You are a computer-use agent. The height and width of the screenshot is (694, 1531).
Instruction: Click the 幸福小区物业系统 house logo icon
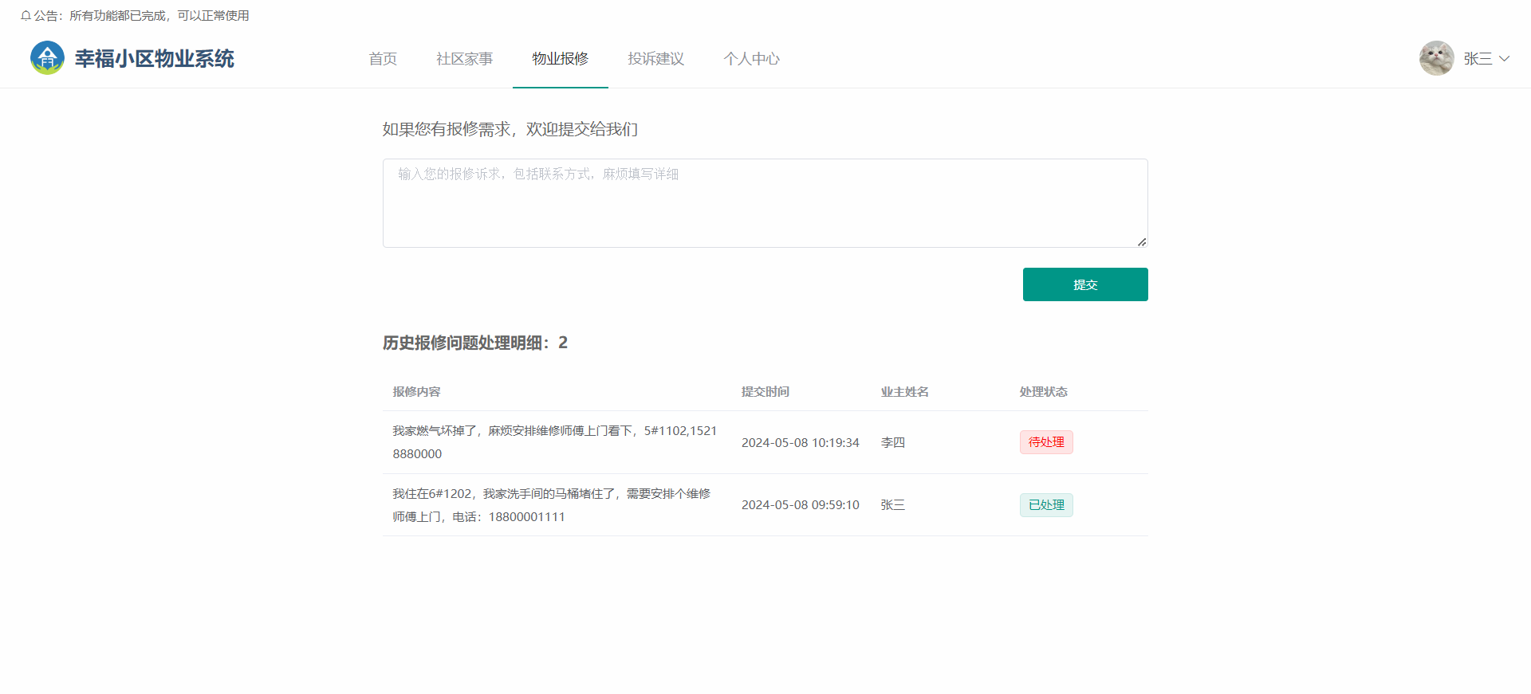(x=47, y=58)
